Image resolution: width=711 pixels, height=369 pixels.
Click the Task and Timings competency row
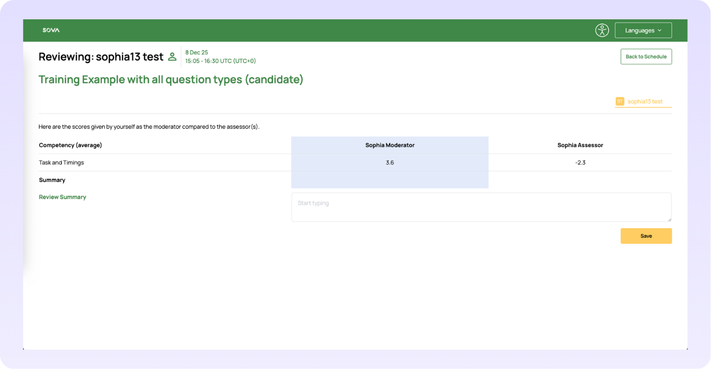(x=61, y=163)
